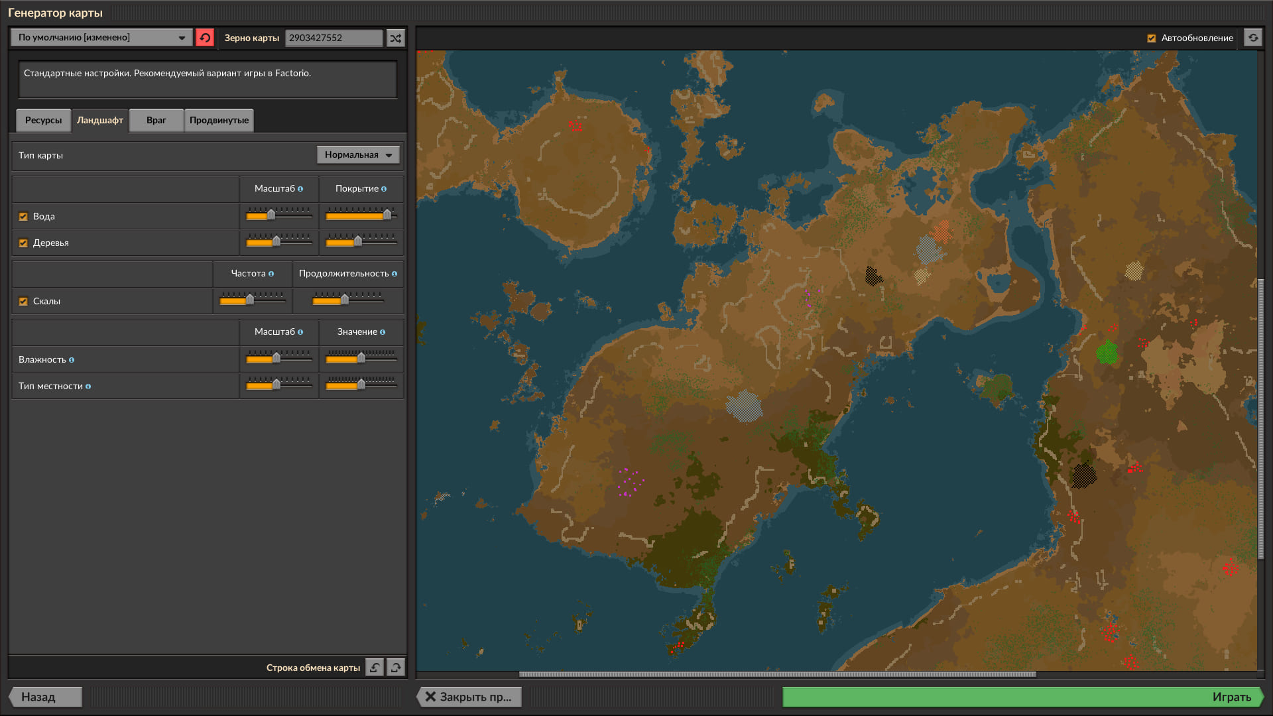Randomize the map seed with the shuffle icon
Viewport: 1273px width, 716px height.
(x=396, y=38)
